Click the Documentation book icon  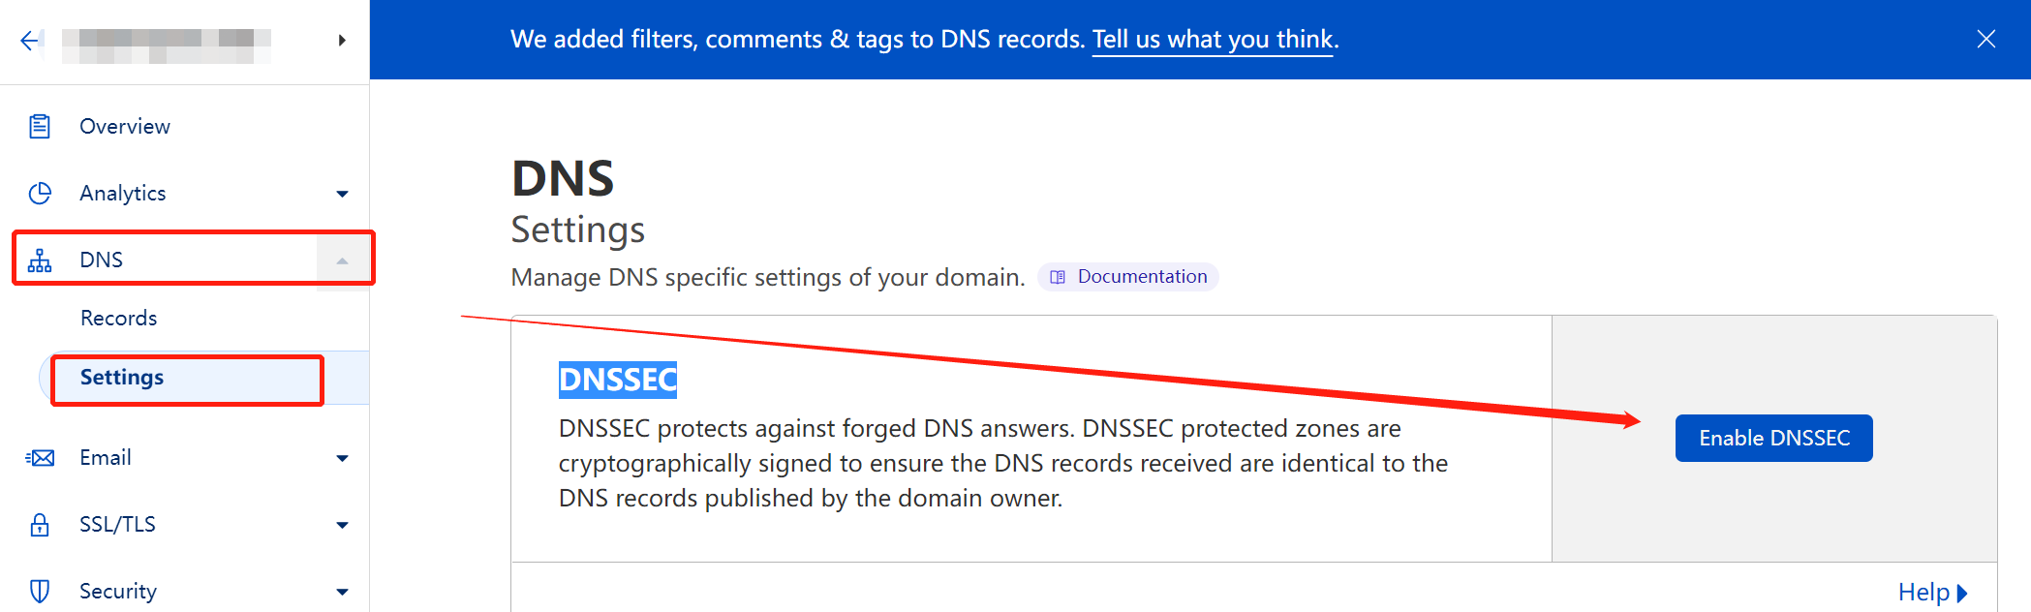1058,277
